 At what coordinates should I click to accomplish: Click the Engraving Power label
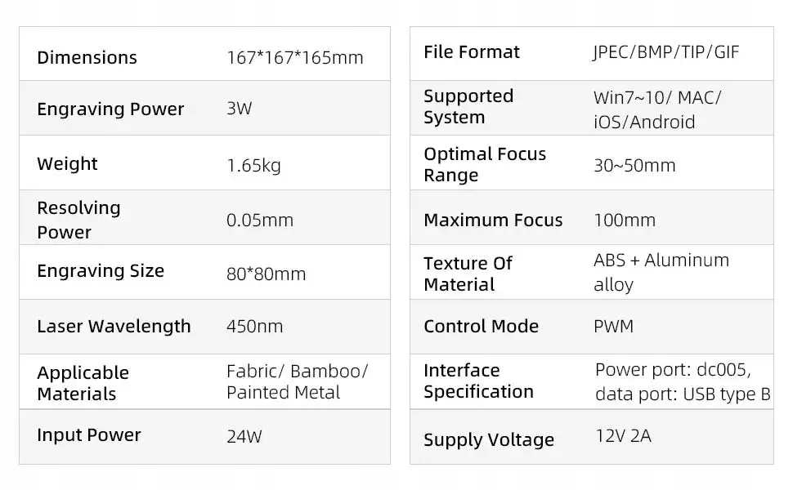110,109
